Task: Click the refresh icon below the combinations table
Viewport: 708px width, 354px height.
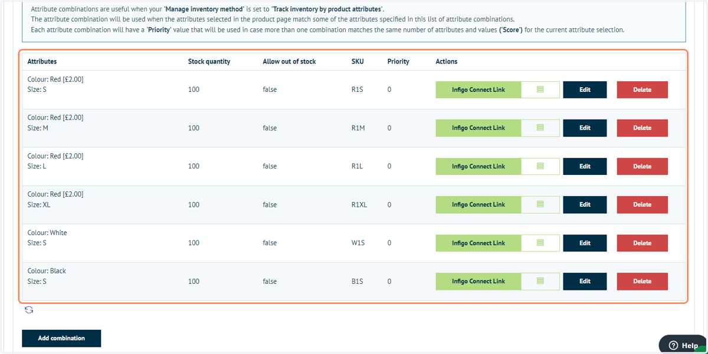Action: (28, 310)
